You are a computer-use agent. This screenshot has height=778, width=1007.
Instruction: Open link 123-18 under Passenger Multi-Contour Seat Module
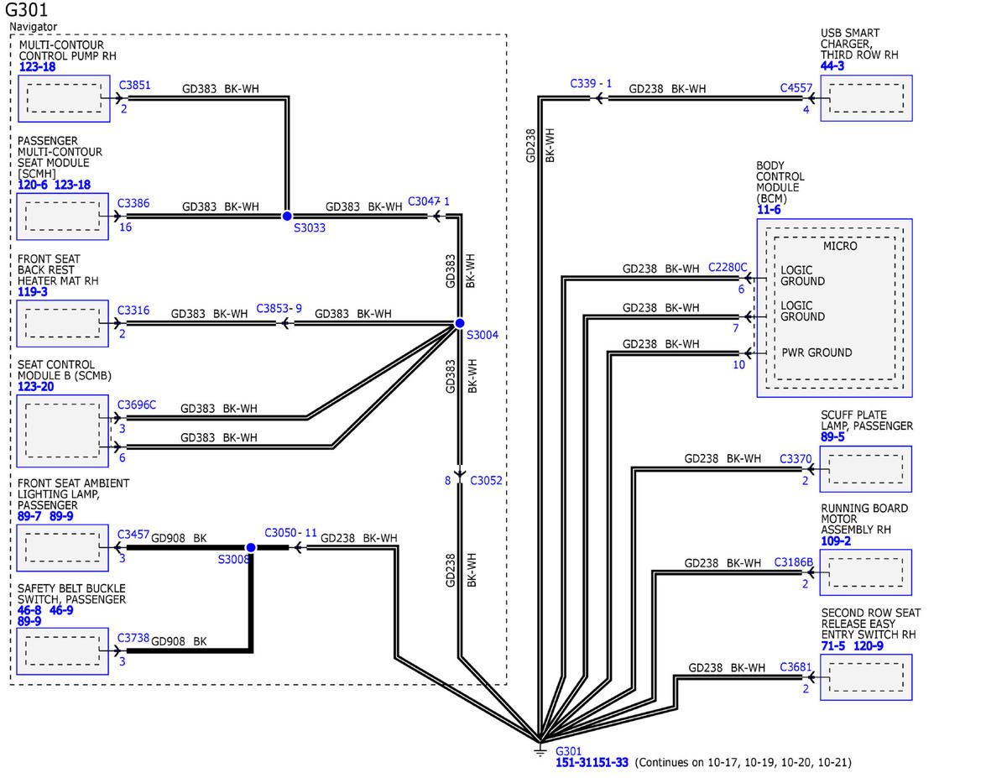72,185
